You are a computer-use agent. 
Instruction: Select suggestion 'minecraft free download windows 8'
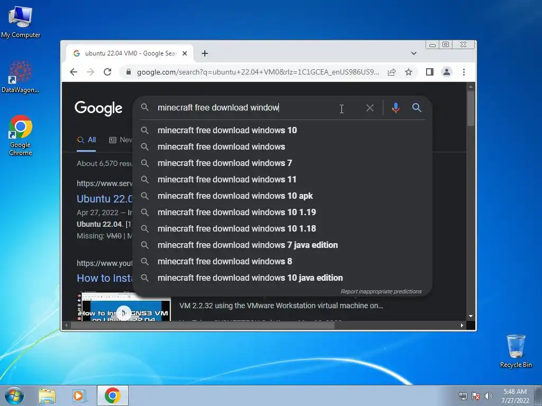[x=282, y=261]
